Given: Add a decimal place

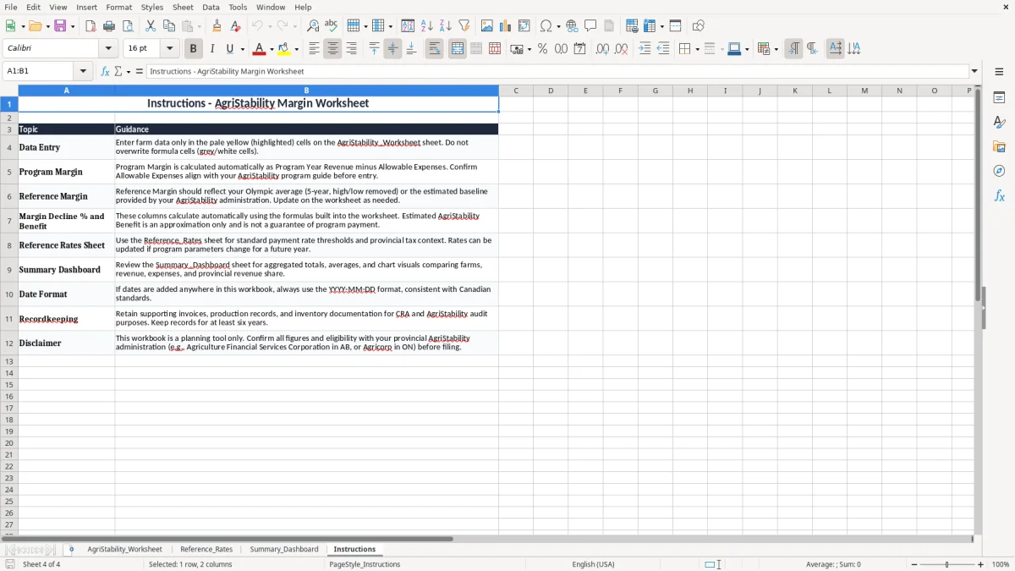Looking at the screenshot, I should (x=602, y=49).
